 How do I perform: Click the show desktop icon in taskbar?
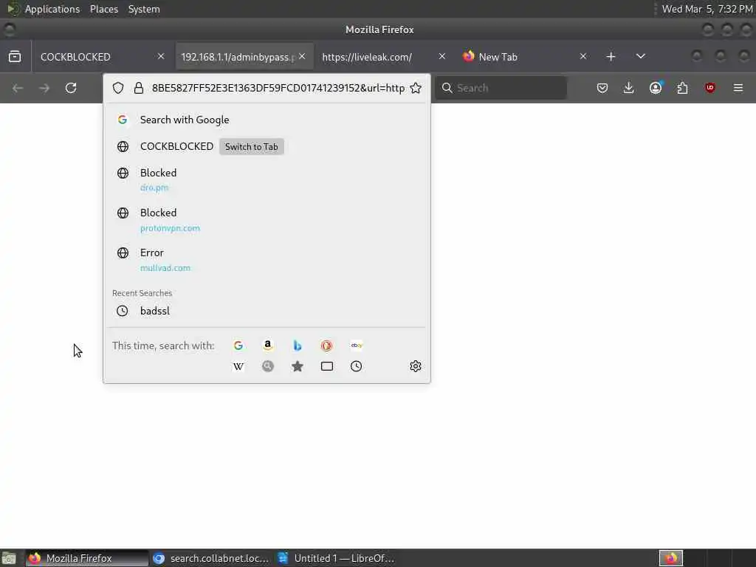(x=9, y=558)
